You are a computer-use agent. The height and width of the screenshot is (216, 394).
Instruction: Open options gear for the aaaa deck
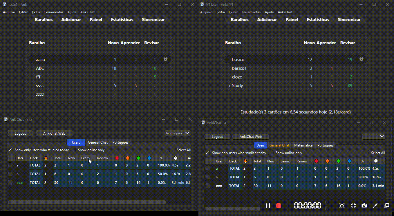pyautogui.click(x=165, y=59)
